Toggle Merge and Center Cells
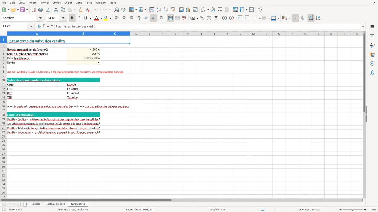378x212 pixels. pos(170,18)
